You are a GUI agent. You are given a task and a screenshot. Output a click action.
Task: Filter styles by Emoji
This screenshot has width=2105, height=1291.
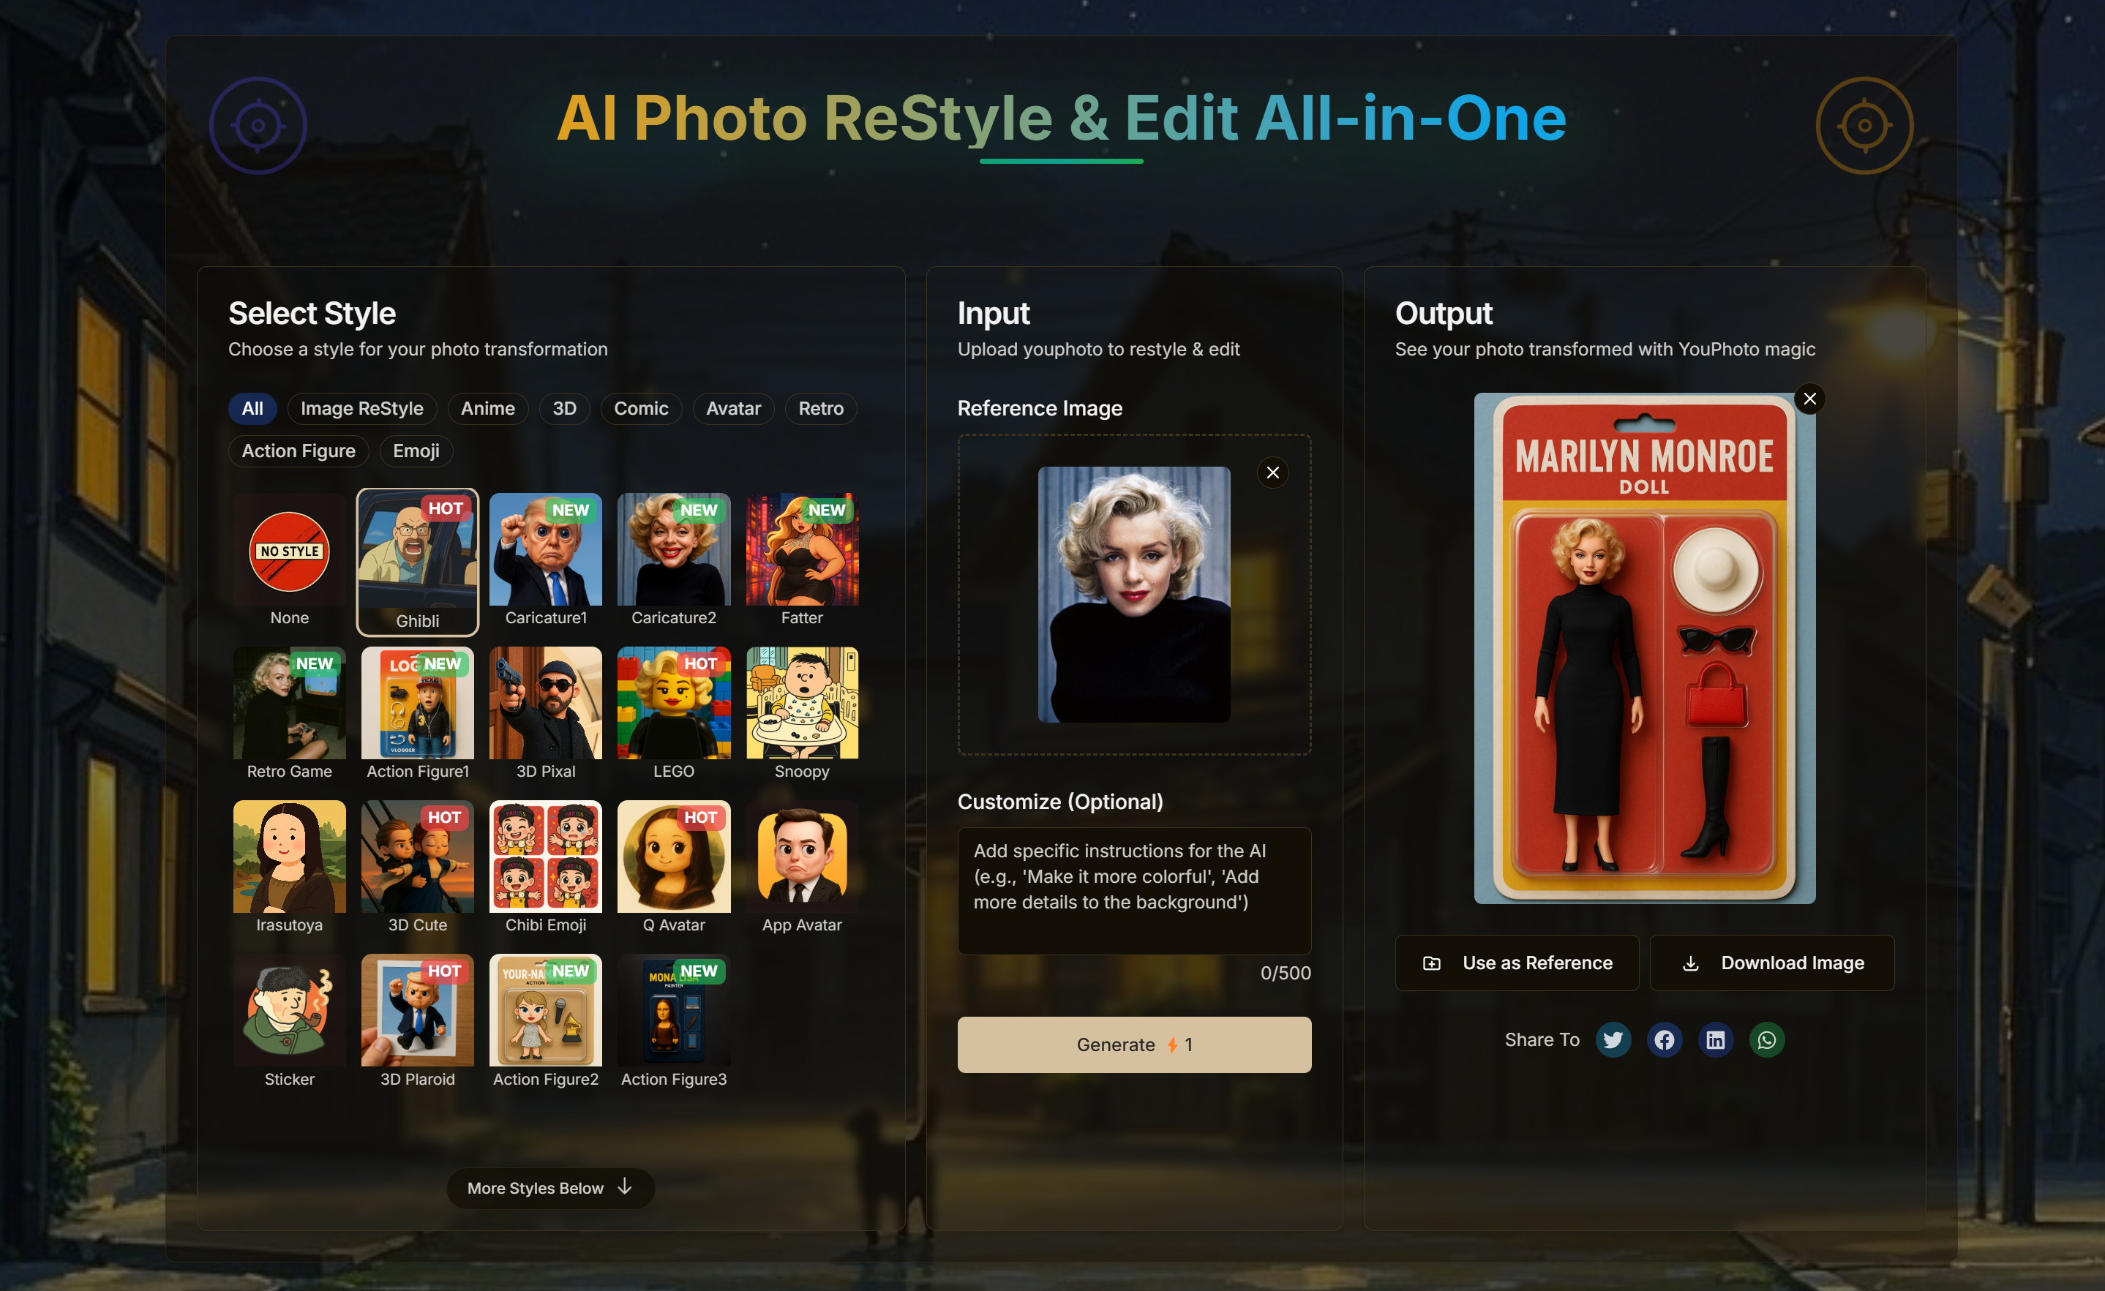(x=416, y=451)
